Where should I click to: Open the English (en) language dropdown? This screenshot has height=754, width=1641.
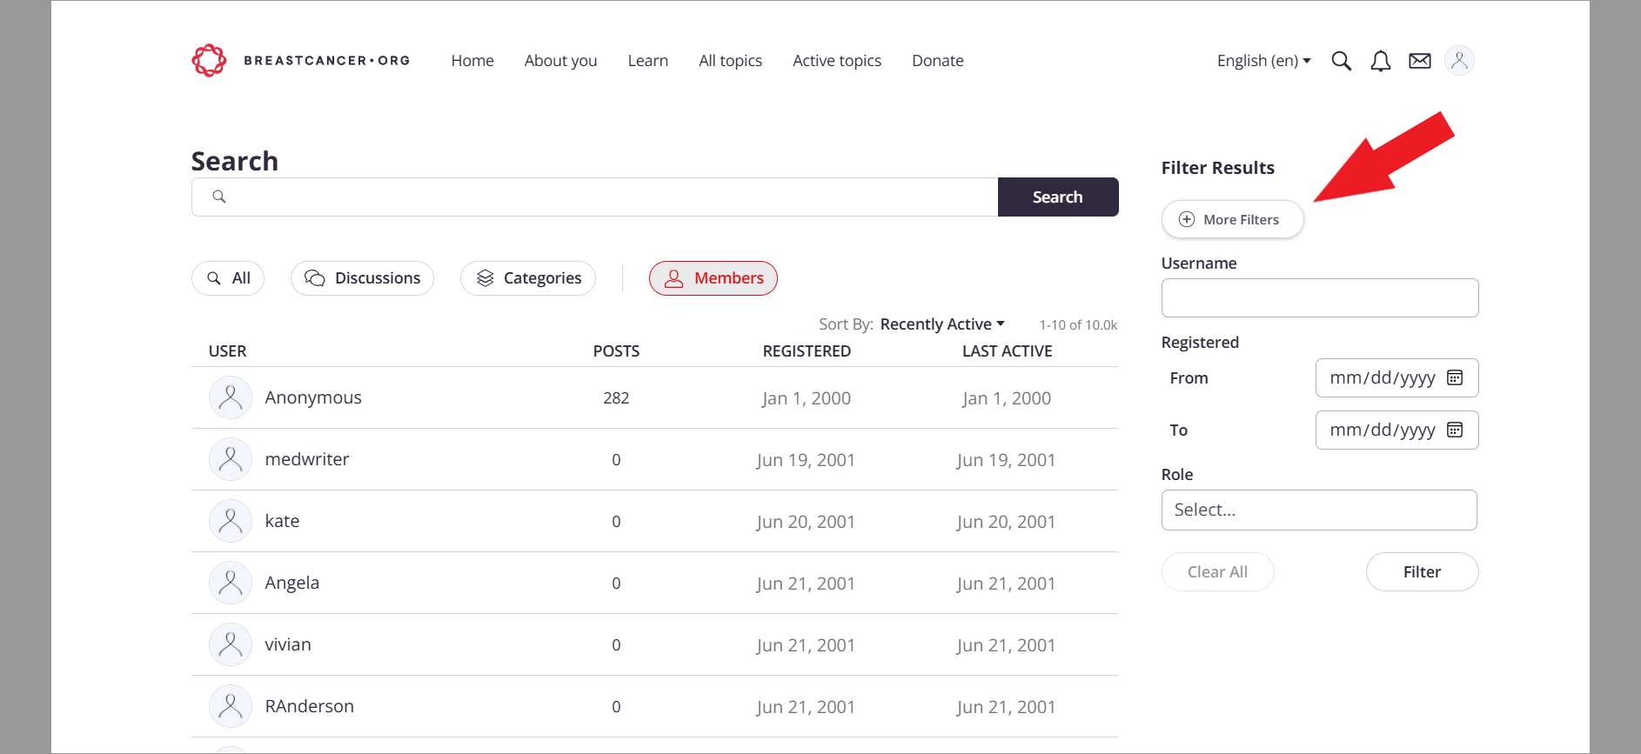coord(1263,61)
